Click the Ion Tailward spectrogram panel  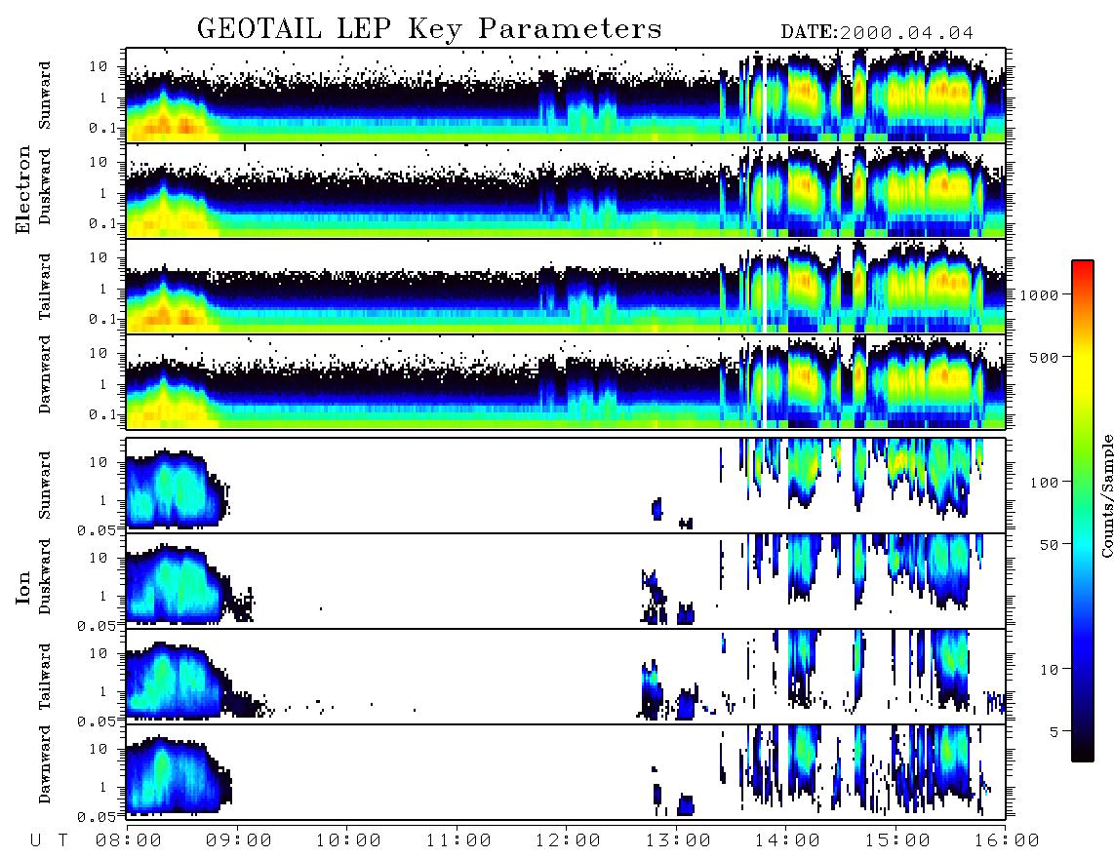[x=566, y=677]
